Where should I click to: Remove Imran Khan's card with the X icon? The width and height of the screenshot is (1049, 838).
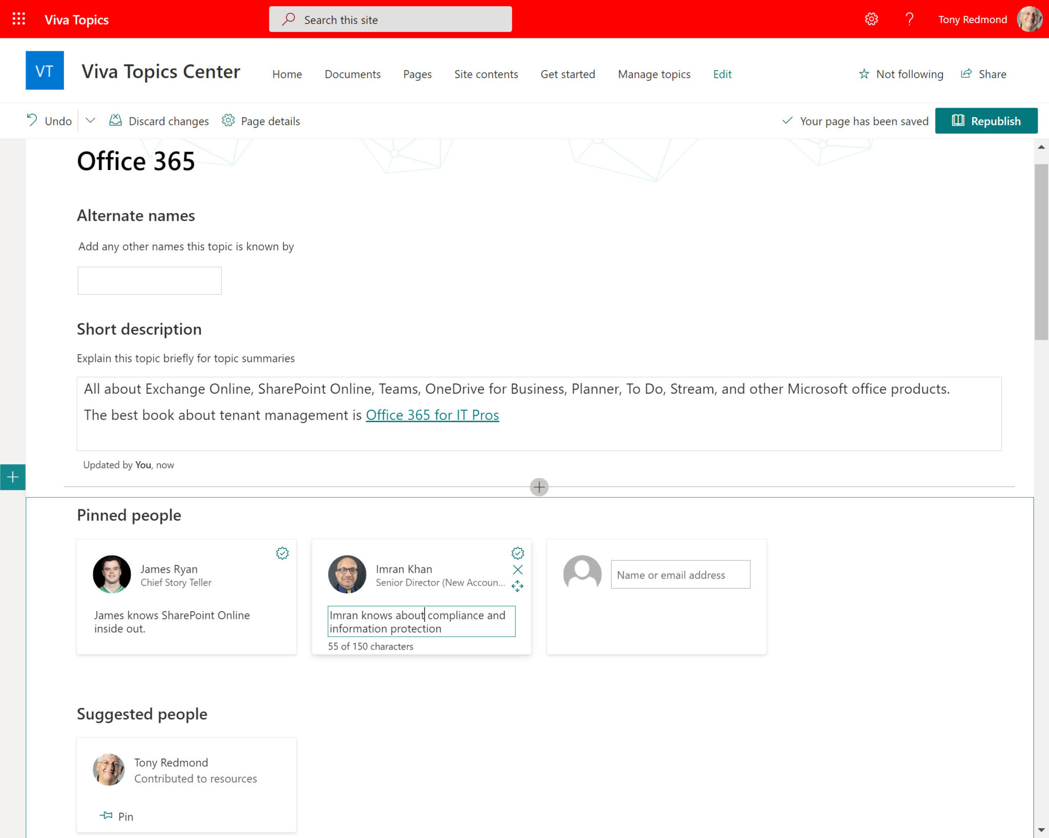click(x=517, y=569)
